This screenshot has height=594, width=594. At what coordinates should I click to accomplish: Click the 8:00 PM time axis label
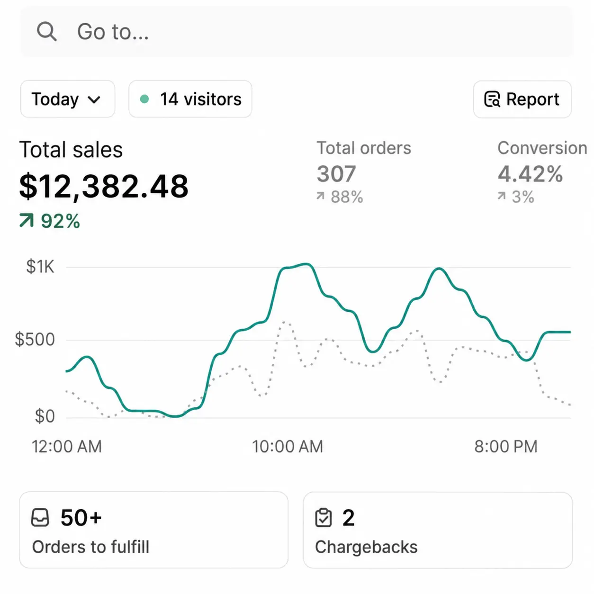coord(506,447)
